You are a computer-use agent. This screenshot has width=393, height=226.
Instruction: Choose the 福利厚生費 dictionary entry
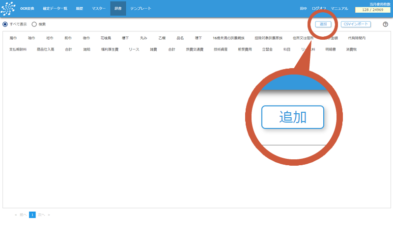click(110, 50)
